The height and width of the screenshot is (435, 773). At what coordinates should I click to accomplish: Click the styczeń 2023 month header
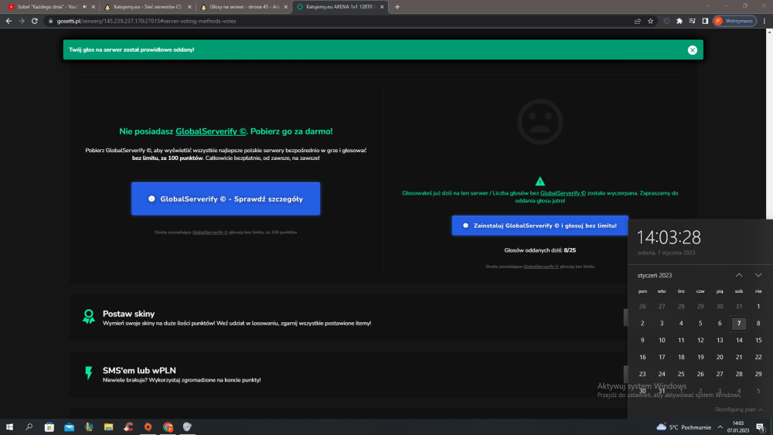point(654,275)
